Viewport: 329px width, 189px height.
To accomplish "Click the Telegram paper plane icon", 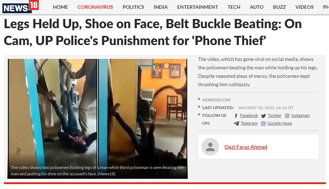I will (236, 124).
